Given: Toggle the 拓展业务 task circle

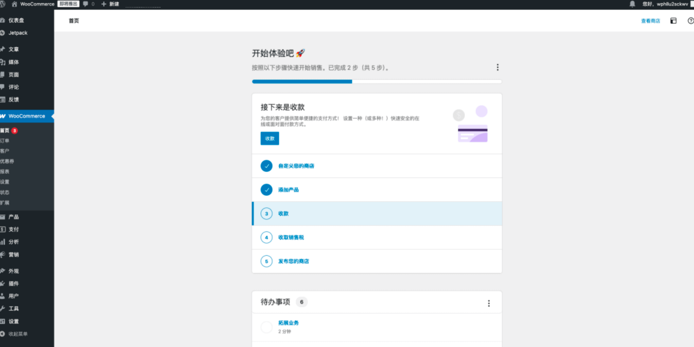Looking at the screenshot, I should click(x=266, y=327).
